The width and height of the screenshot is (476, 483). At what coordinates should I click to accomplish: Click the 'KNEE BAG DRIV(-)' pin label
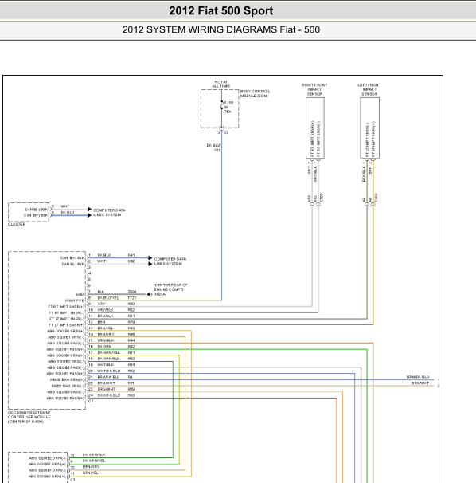click(68, 386)
